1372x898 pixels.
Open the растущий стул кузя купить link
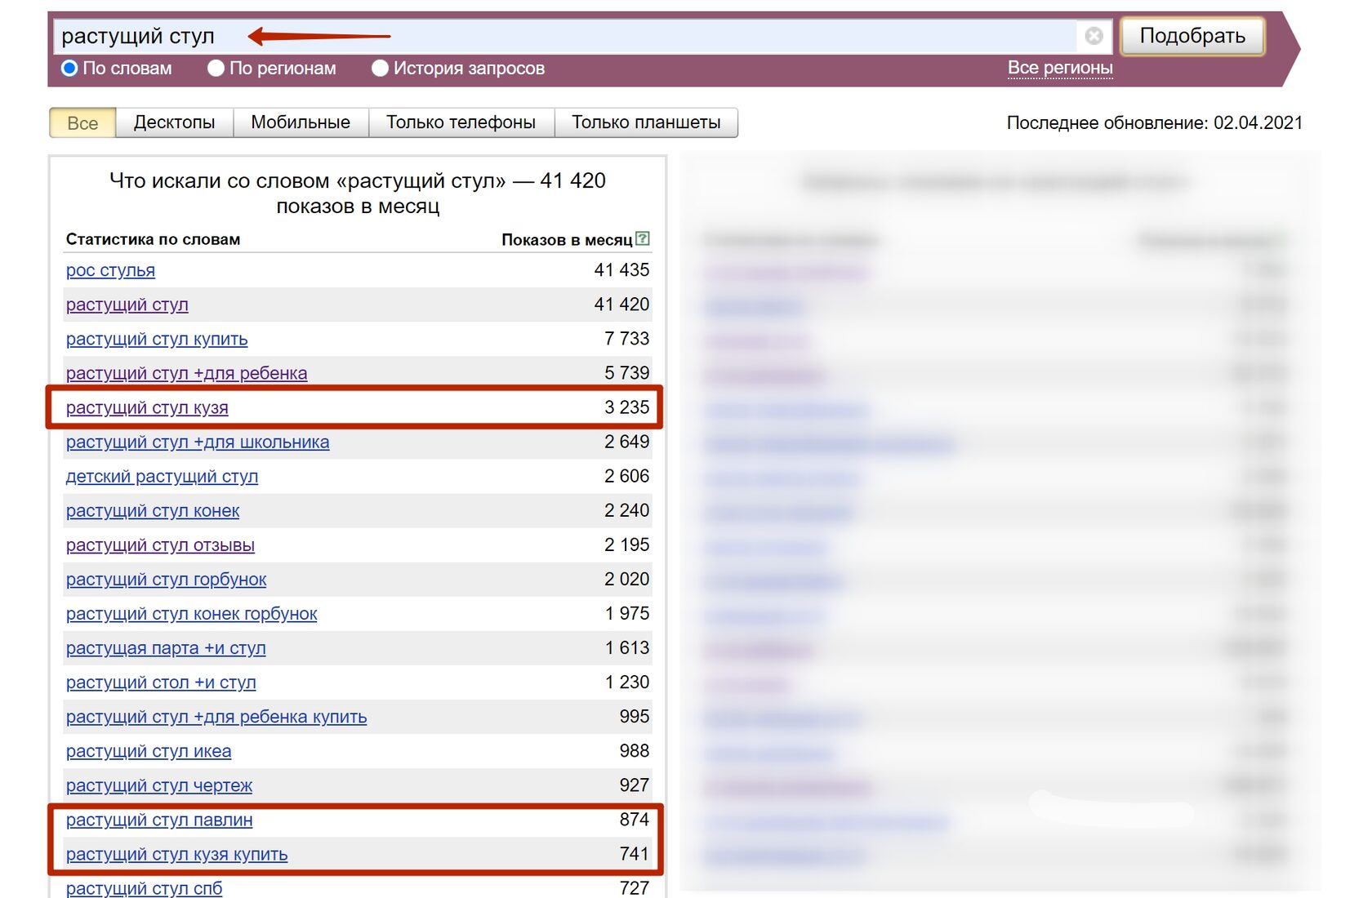pyautogui.click(x=176, y=854)
